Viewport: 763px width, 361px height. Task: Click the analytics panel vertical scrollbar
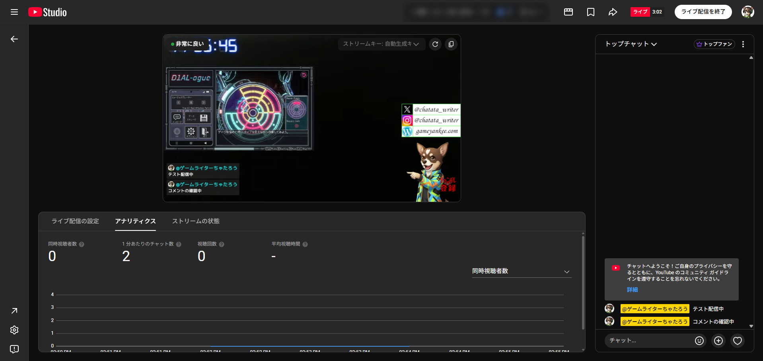coord(583,283)
